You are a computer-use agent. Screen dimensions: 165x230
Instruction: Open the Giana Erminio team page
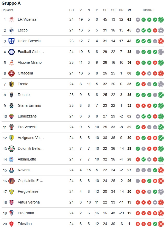[29, 105]
